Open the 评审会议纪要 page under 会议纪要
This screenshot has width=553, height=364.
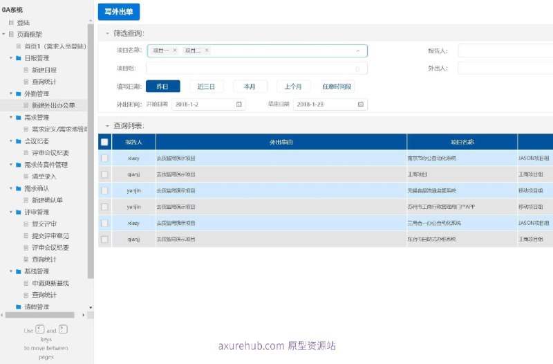point(50,153)
